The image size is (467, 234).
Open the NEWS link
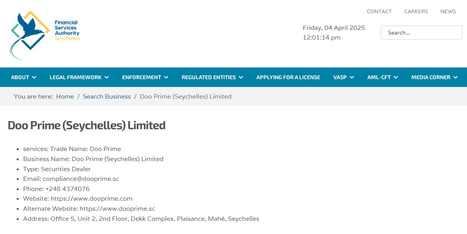(448, 12)
